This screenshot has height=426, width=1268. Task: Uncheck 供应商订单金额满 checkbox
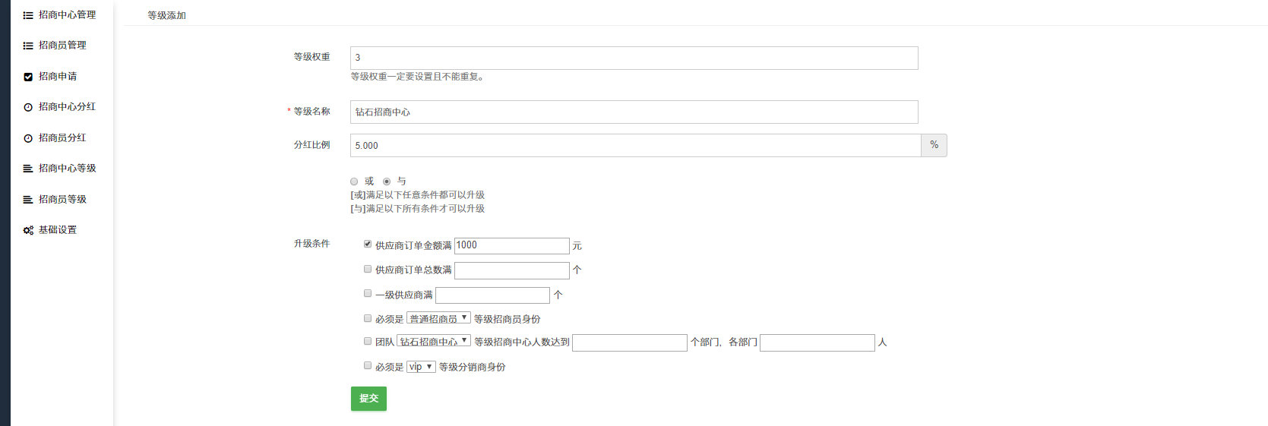(368, 244)
